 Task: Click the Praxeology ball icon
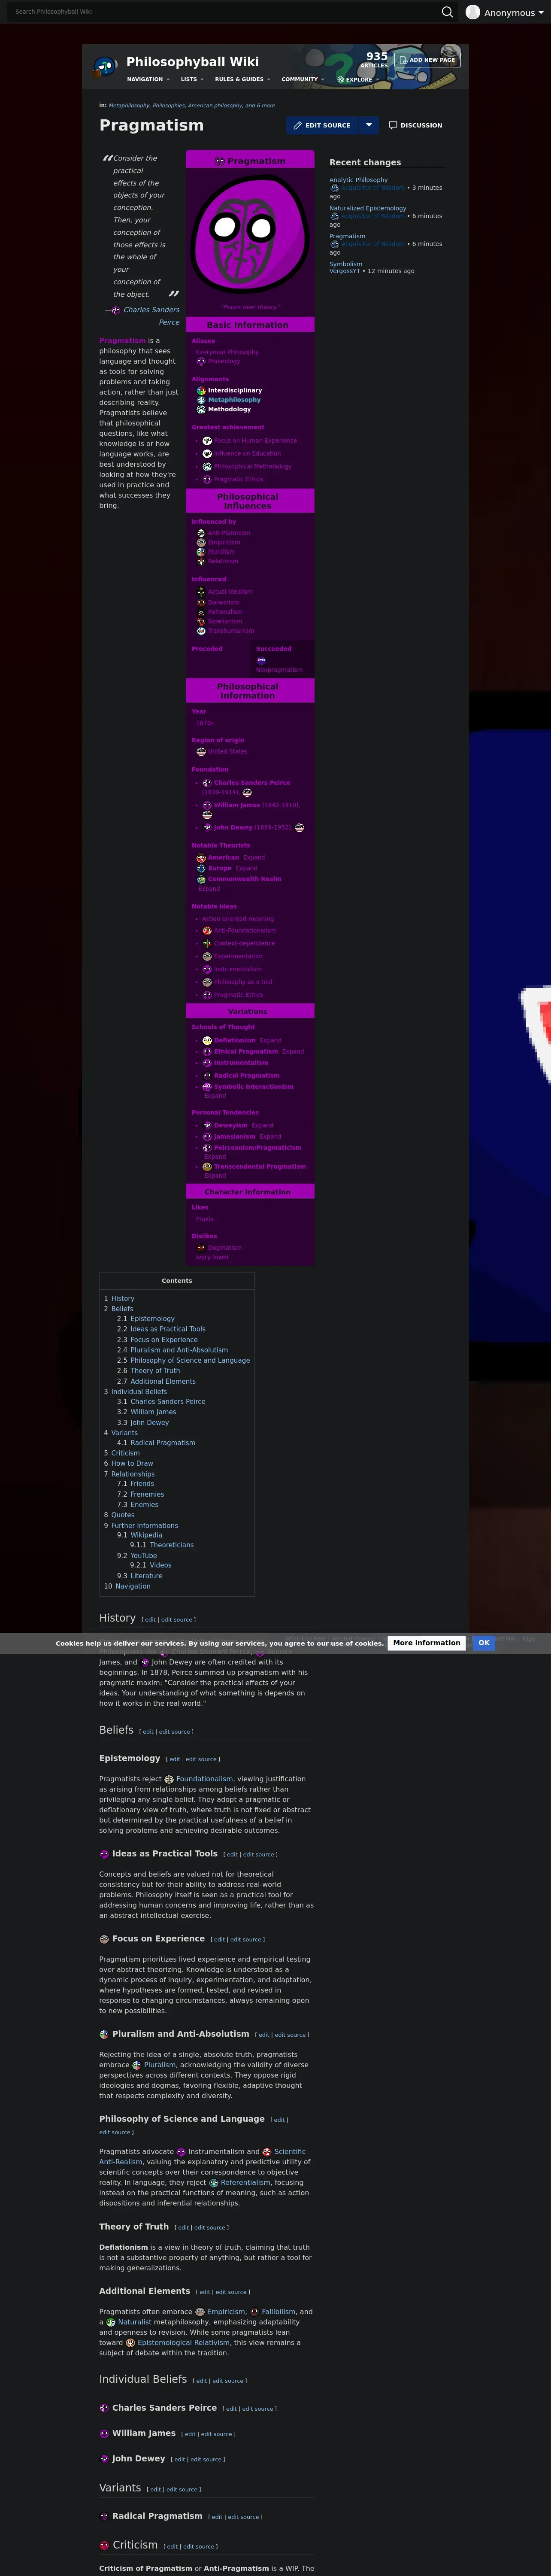pyautogui.click(x=201, y=361)
